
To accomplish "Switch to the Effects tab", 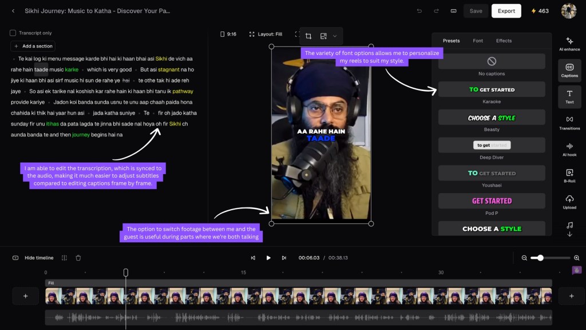I will pyautogui.click(x=504, y=41).
